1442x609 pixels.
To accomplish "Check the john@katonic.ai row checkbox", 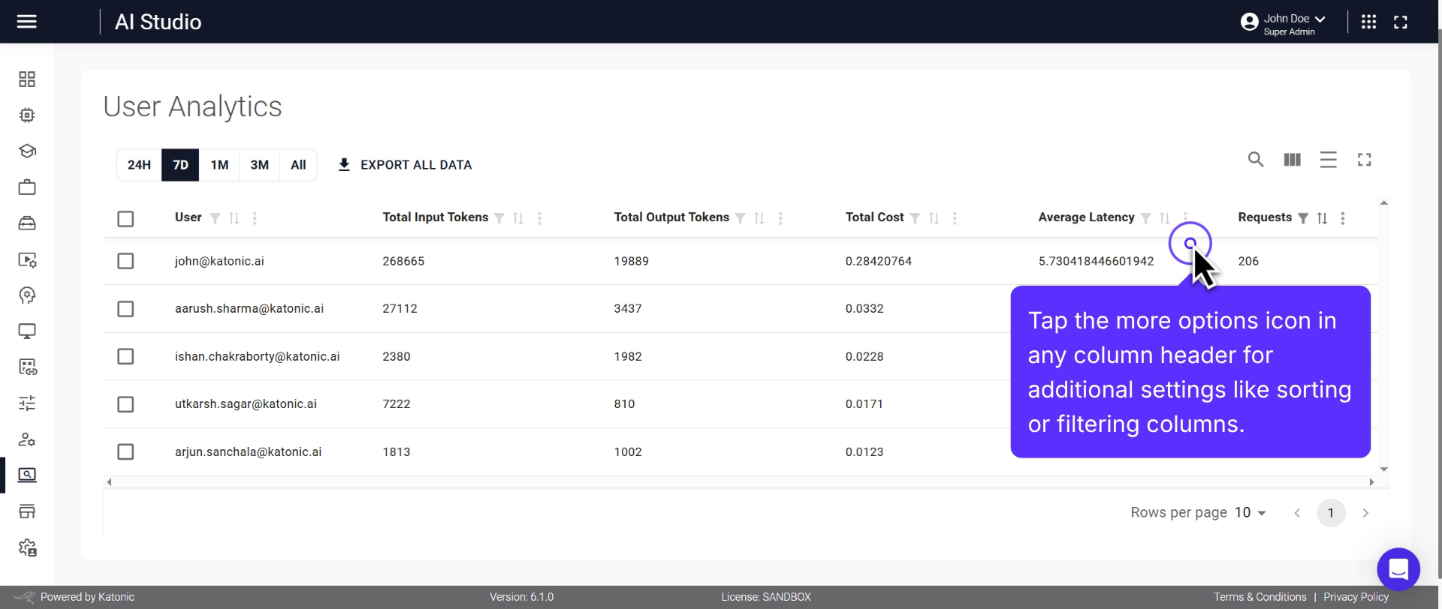I will (125, 261).
